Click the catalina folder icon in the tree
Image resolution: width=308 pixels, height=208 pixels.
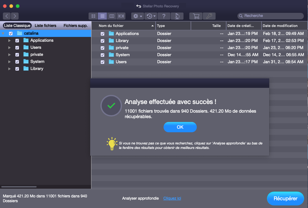click(20, 33)
